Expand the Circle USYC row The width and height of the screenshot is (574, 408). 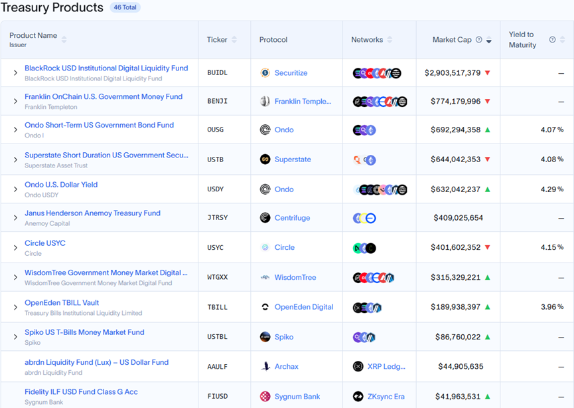pyautogui.click(x=15, y=248)
